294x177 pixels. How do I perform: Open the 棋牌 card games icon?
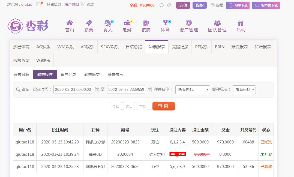pos(146,23)
